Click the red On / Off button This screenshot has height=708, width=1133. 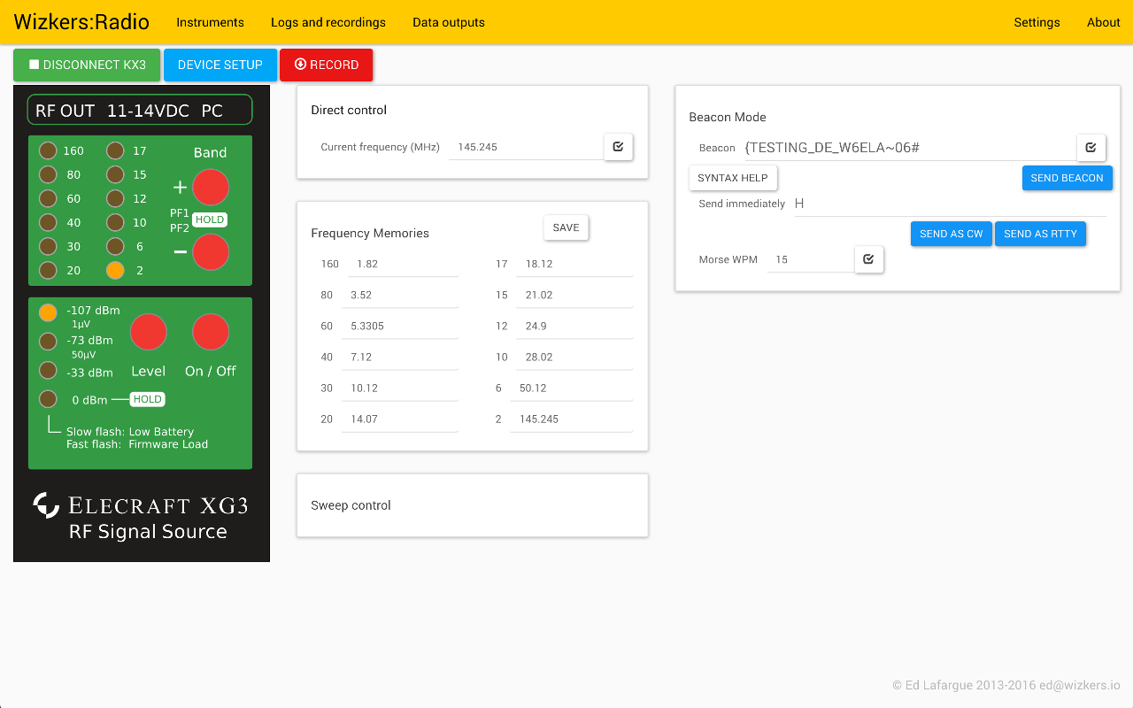pyautogui.click(x=211, y=332)
